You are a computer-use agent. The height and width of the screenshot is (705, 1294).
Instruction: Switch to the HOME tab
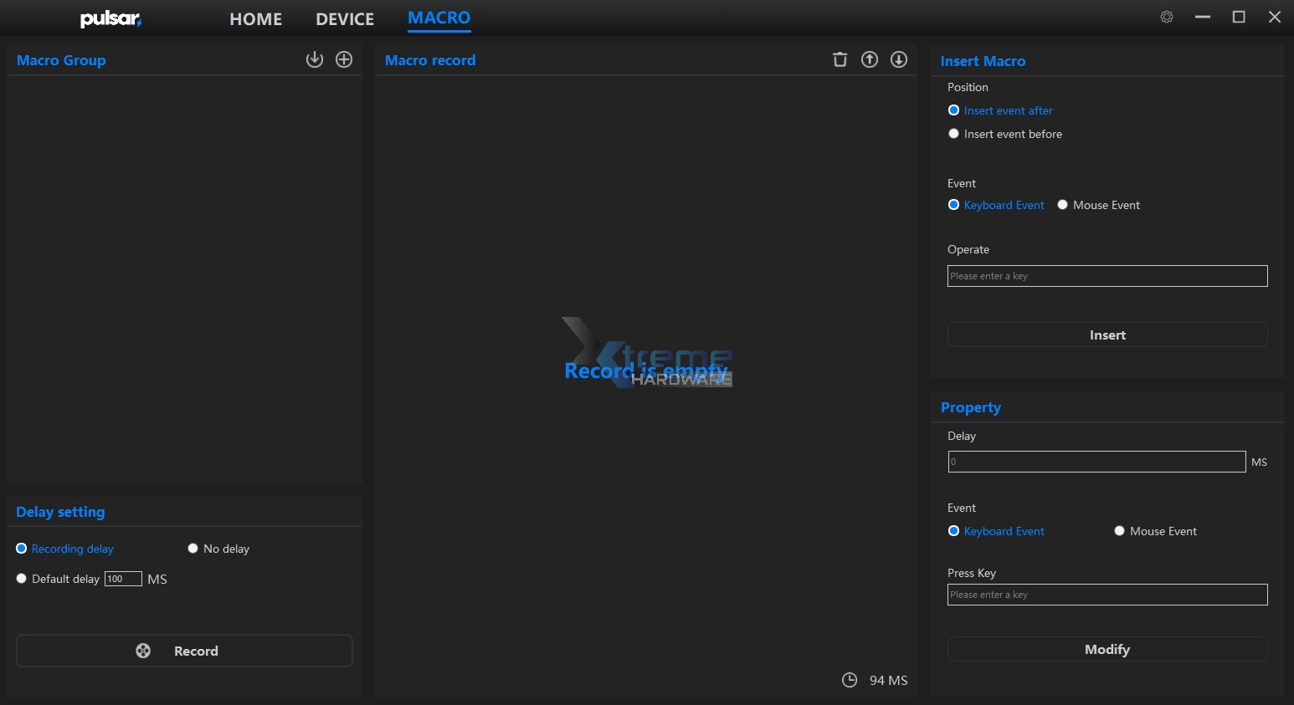click(x=255, y=18)
